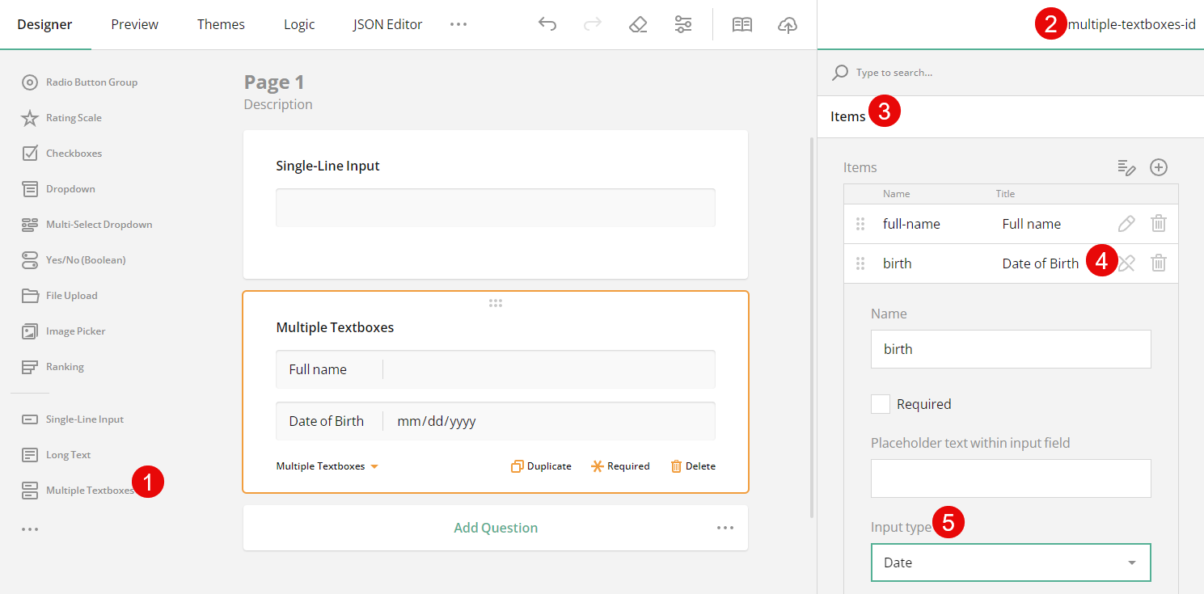The image size is (1204, 594).
Task: Duplicate the selected question
Action: point(540,466)
